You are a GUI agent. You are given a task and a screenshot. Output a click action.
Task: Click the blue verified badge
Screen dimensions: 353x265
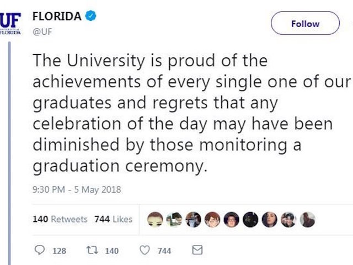(x=92, y=16)
